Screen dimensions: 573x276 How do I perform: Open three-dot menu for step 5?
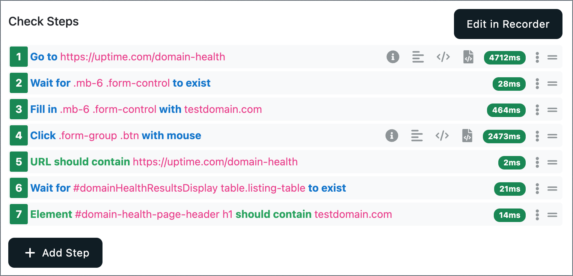537,162
